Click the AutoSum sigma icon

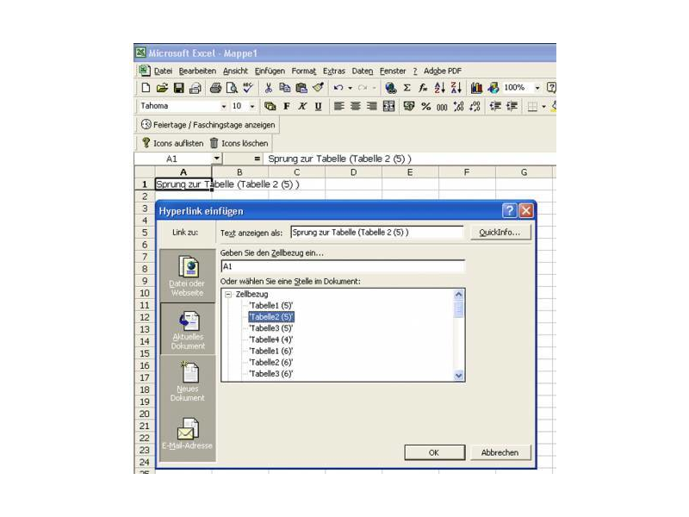tap(407, 88)
